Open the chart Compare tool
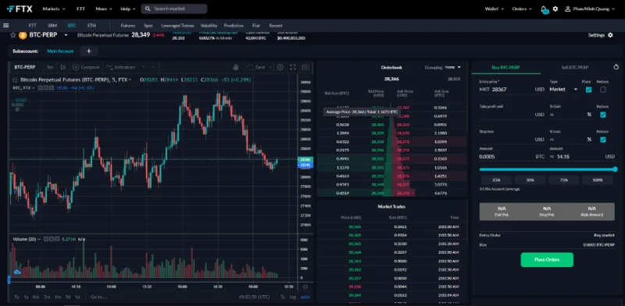This screenshot has height=306, width=625. pos(86,67)
